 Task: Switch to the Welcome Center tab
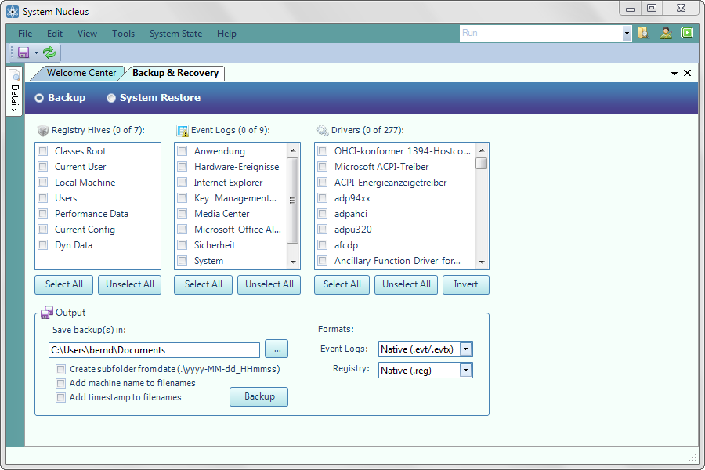click(81, 72)
